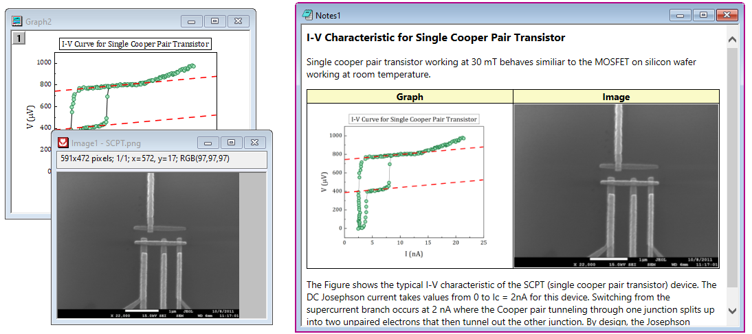The width and height of the screenshot is (752, 334).
Task: Maximize the Graph2 window
Action: click(215, 21)
